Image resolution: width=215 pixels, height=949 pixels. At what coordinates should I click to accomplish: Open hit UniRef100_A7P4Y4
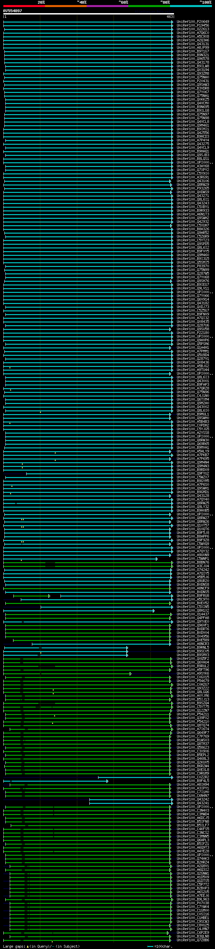click(193, 140)
